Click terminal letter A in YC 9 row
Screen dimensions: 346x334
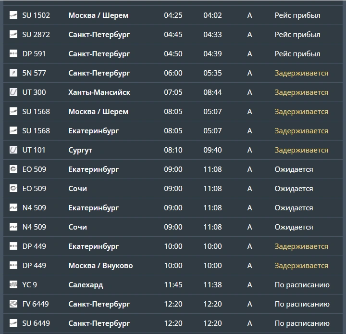[x=249, y=284]
